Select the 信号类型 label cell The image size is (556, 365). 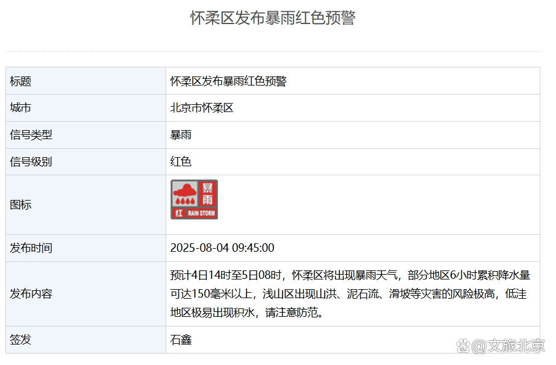[x=31, y=135]
